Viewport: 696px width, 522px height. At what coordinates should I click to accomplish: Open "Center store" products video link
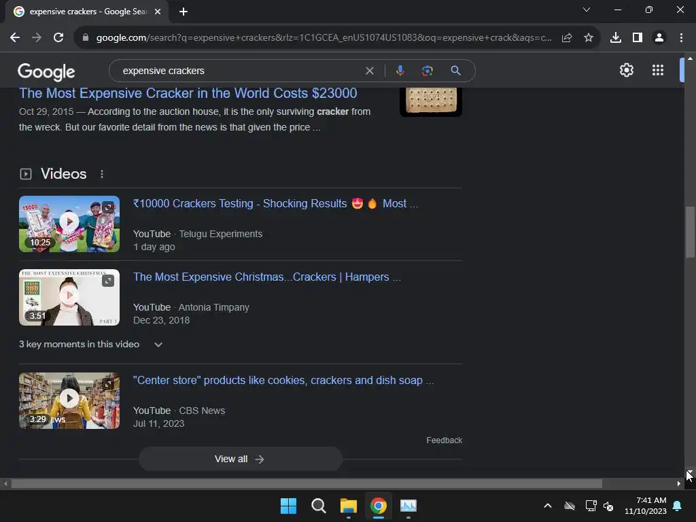pos(283,381)
